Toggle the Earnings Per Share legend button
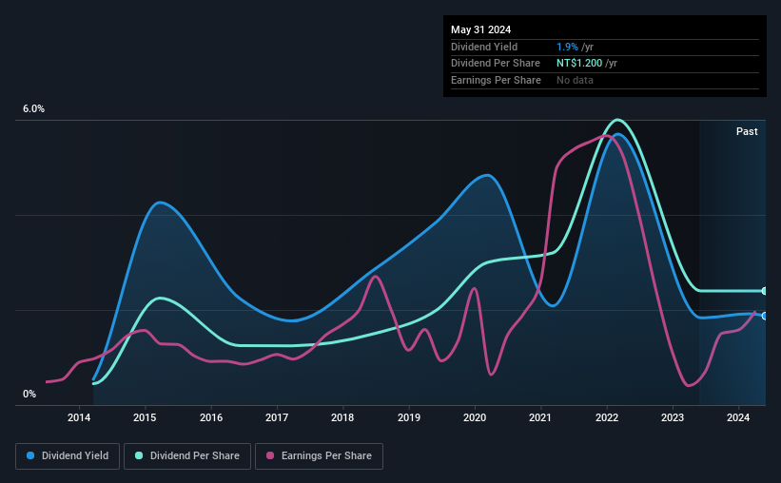Screen dimensions: 781x483 319,456
